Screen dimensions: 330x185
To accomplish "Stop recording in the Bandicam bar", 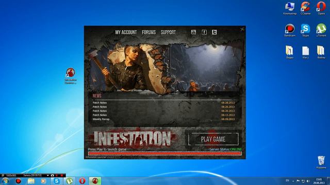I will coord(62,175).
